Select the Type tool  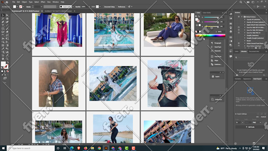click(3, 25)
